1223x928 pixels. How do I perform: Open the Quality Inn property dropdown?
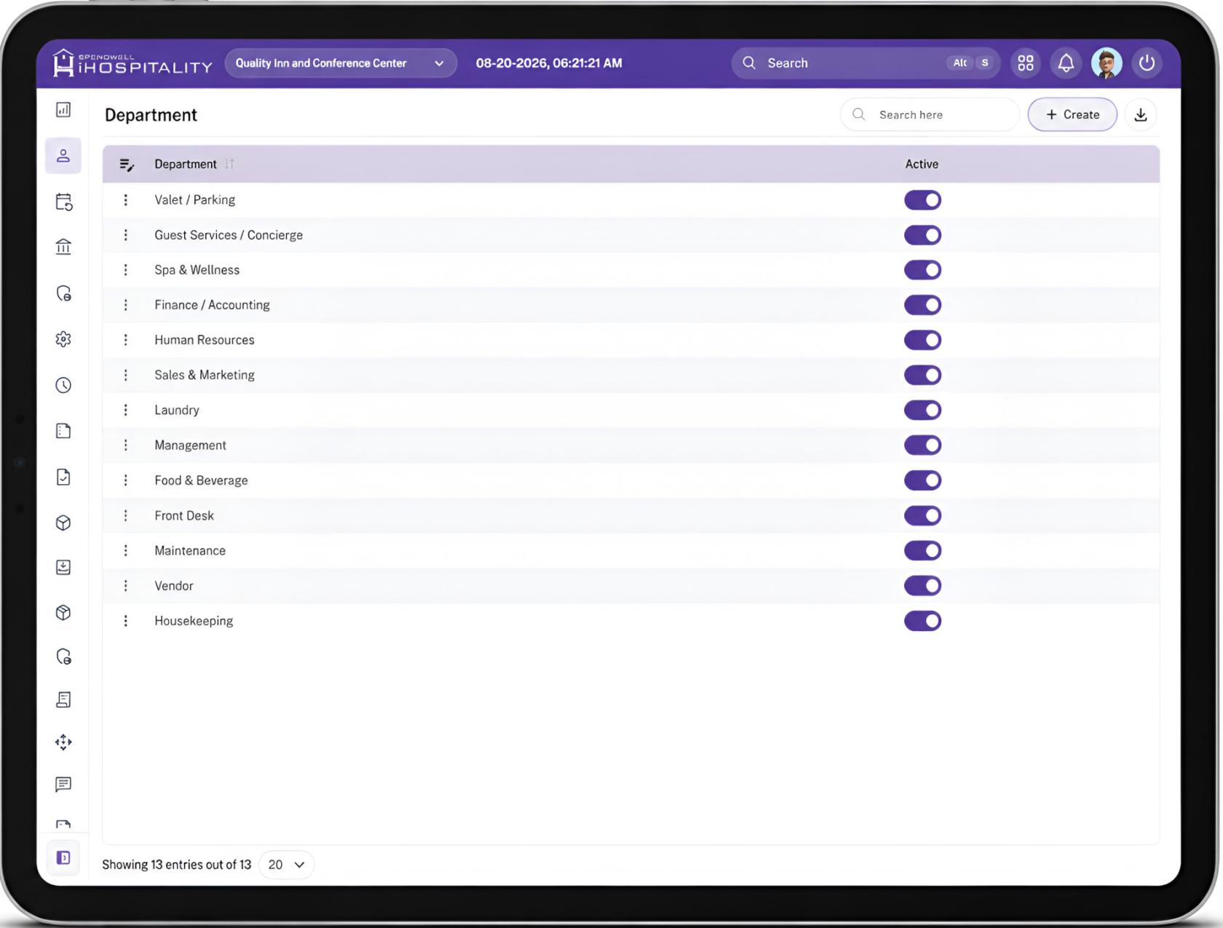[341, 63]
